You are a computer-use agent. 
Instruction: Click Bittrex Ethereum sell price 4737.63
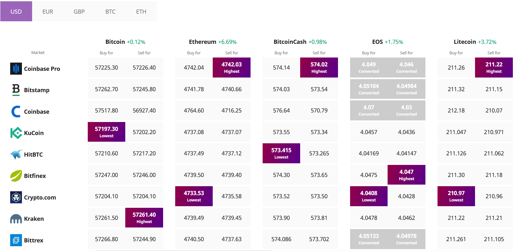click(x=231, y=239)
